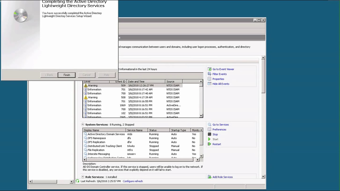Click the Go to Event Viewer icon
The width and height of the screenshot is (340, 191).
coord(210,69)
